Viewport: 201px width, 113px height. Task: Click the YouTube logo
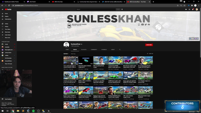(x=8, y=9)
